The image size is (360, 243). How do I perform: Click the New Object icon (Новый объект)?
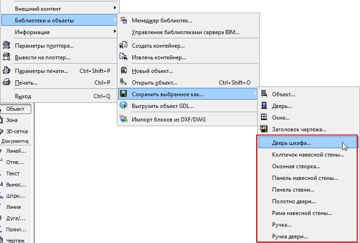[123, 71]
